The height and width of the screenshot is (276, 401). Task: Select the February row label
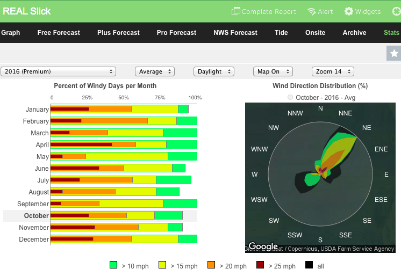pyautogui.click(x=36, y=121)
